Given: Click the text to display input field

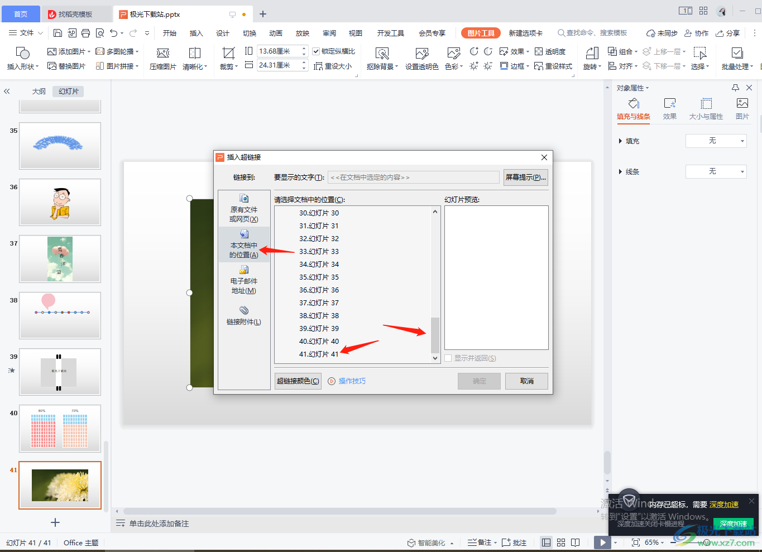Looking at the screenshot, I should coord(413,177).
